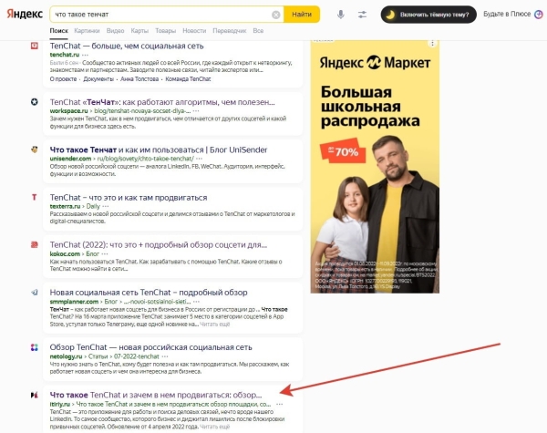Click Читать ещё in itirty snippet
The height and width of the screenshot is (433, 547).
point(215,427)
